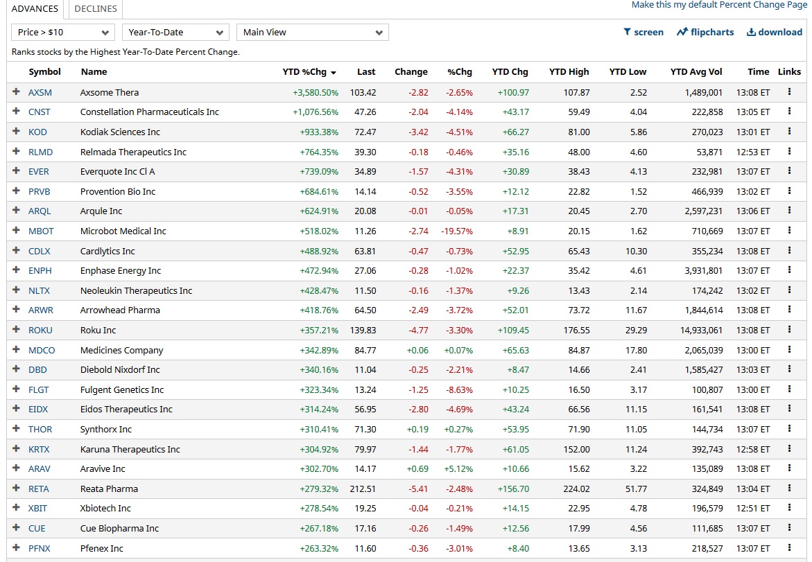The width and height of the screenshot is (812, 562).
Task: Open links menu for CNST row
Action: click(x=789, y=112)
